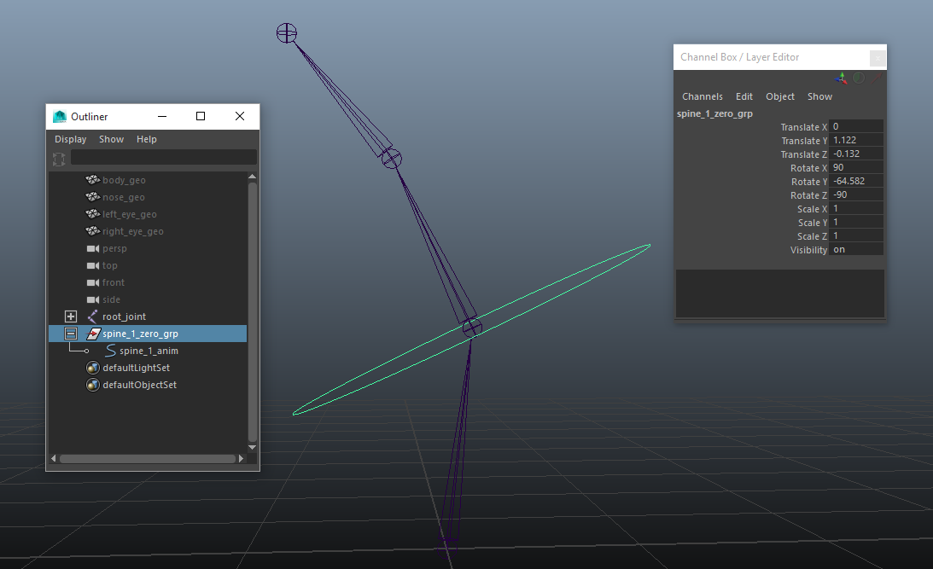Click the manipulator axis icon in Channel Box
The width and height of the screenshot is (933, 569).
pyautogui.click(x=842, y=78)
